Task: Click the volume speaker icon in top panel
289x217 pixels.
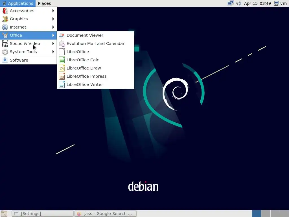Action: pyautogui.click(x=238, y=3)
